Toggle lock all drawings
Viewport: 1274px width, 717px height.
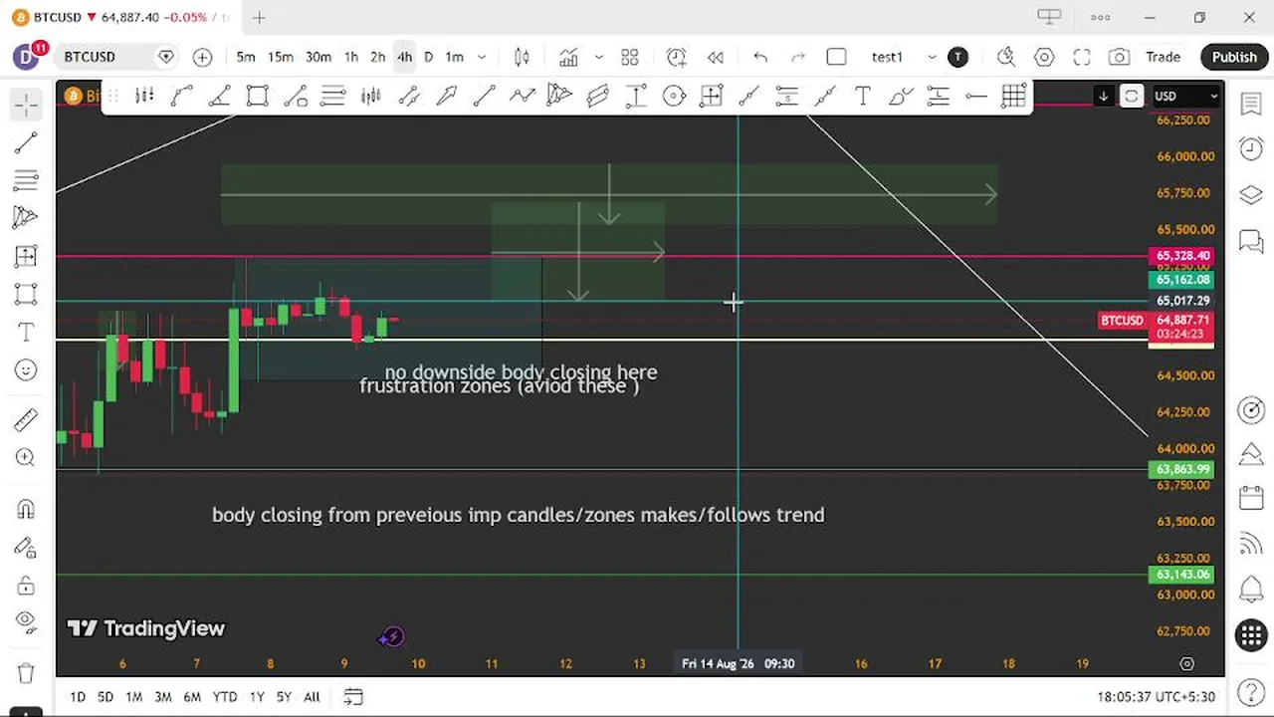[26, 585]
